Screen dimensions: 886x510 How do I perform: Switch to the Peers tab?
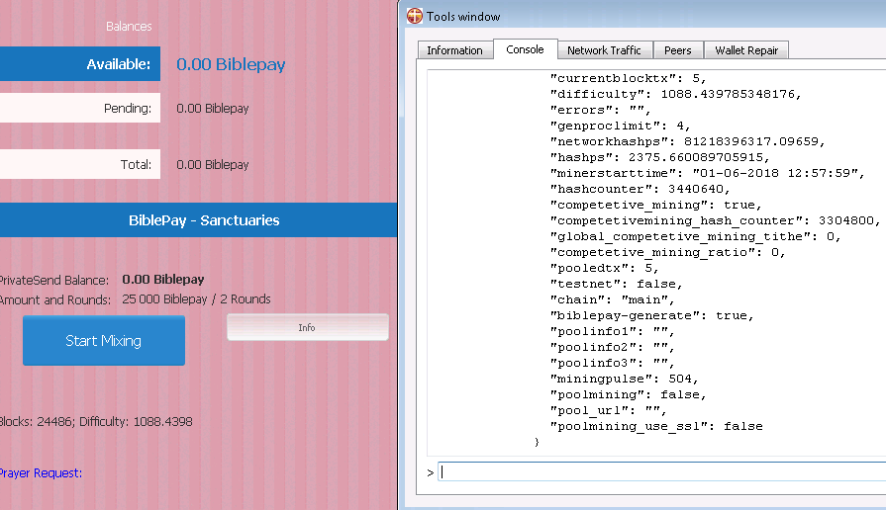[x=678, y=50]
